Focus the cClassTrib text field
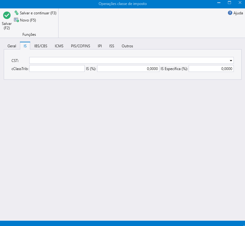The width and height of the screenshot is (245, 226). pyautogui.click(x=57, y=69)
